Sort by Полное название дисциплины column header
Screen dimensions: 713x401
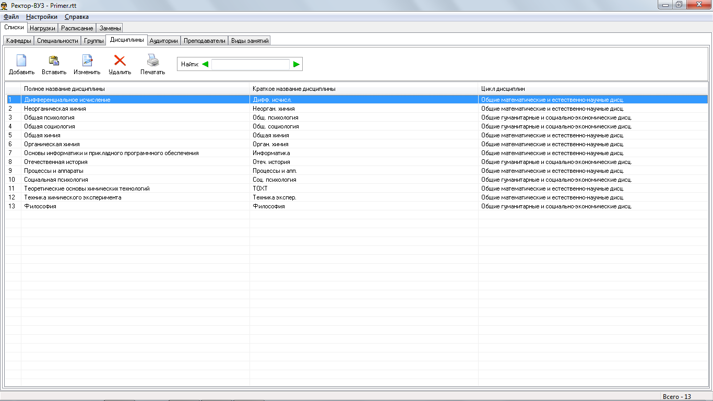(x=135, y=89)
